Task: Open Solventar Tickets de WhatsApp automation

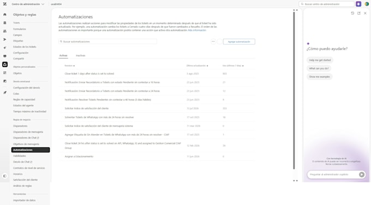Action: pos(99,117)
